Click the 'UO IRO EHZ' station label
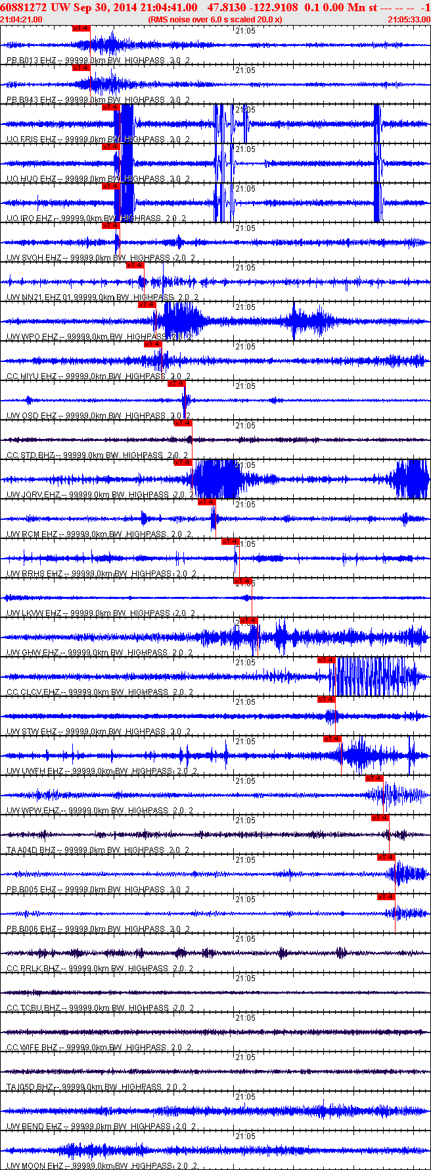 [30, 218]
